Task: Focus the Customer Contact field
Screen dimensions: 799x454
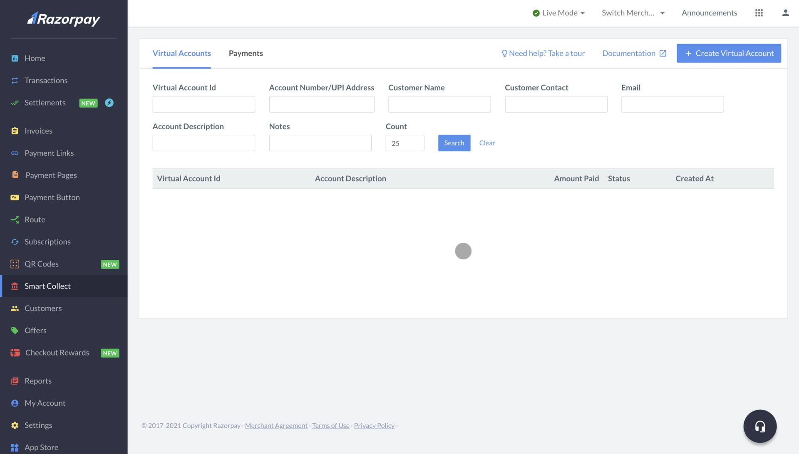Action: tap(556, 104)
